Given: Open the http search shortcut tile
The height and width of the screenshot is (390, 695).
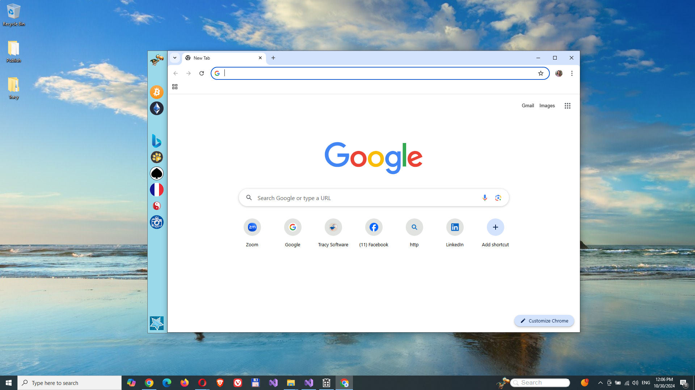Looking at the screenshot, I should 414,233.
